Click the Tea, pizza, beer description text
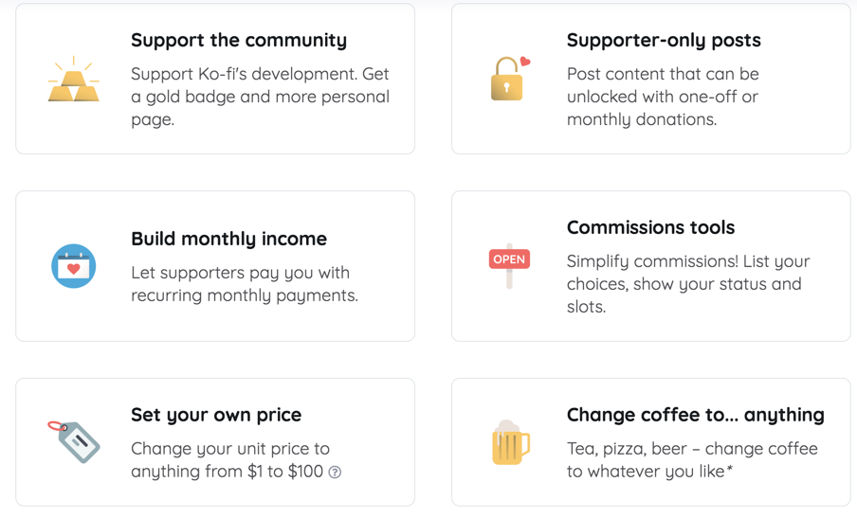857x518 pixels. click(x=691, y=449)
